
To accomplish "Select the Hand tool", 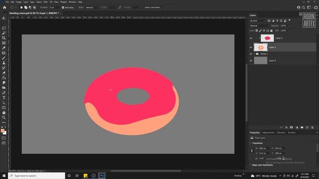I will [x=3, y=113].
